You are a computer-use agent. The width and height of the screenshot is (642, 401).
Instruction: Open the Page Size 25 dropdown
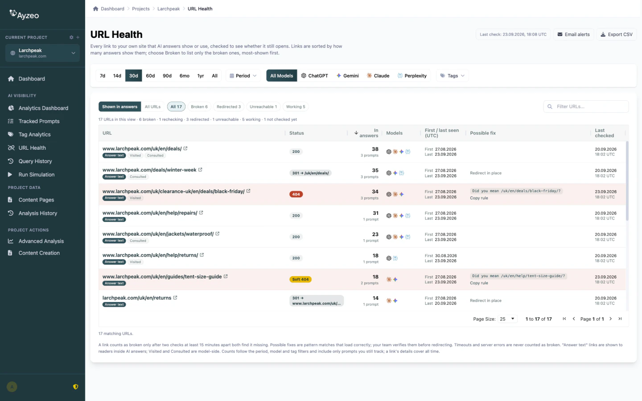507,319
